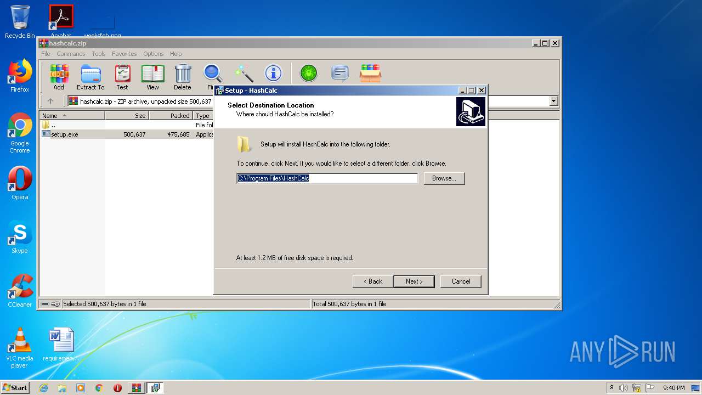Click the green VirusScan bug icon

tap(309, 73)
